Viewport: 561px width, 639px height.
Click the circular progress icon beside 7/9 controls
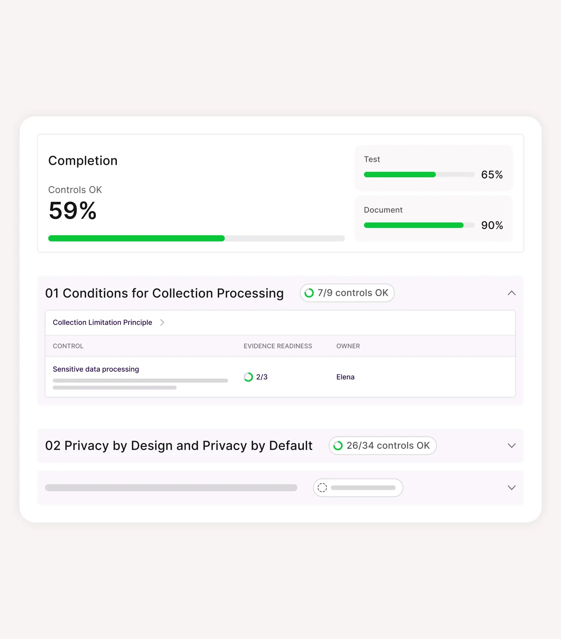(309, 293)
